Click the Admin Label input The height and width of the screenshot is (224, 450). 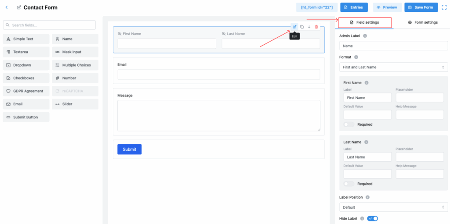pos(393,46)
